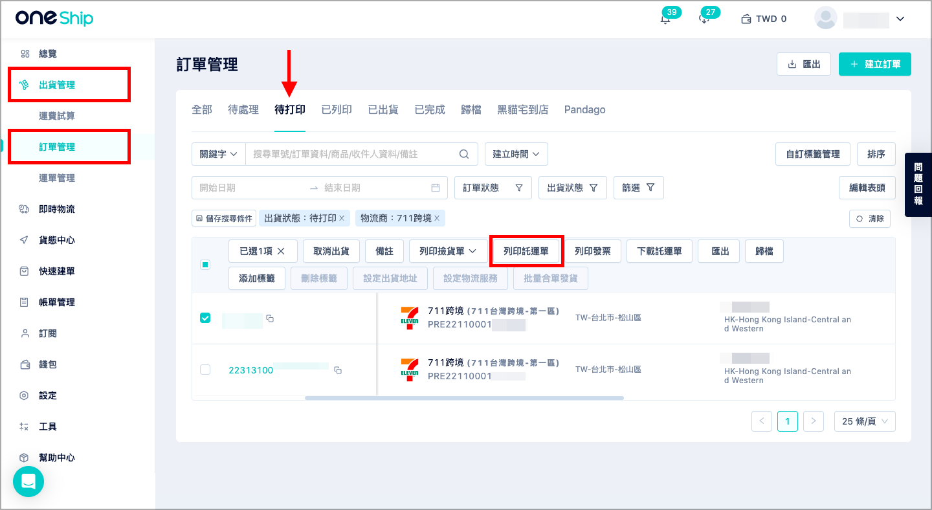Click the 錢包 wallet sidebar icon
The width and height of the screenshot is (932, 510).
click(24, 364)
